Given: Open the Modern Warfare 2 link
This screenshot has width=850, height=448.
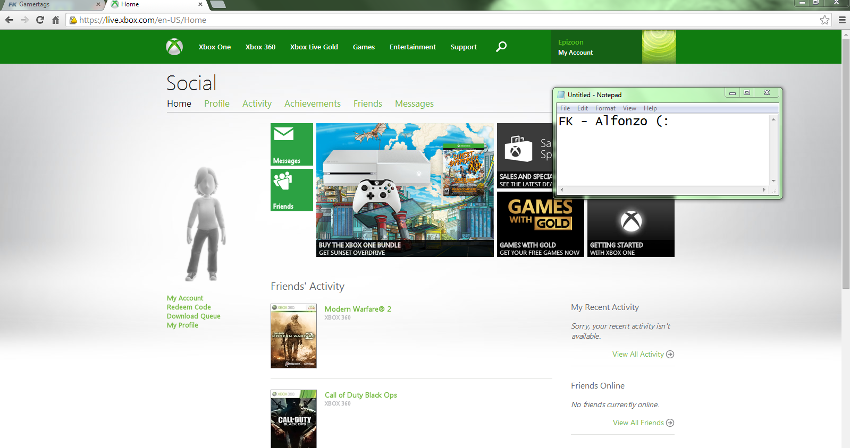Looking at the screenshot, I should tap(358, 309).
